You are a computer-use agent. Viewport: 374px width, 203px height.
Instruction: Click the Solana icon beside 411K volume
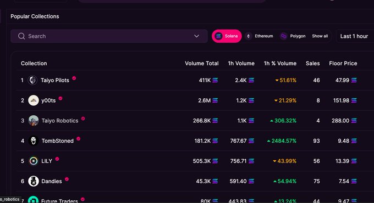(x=215, y=80)
